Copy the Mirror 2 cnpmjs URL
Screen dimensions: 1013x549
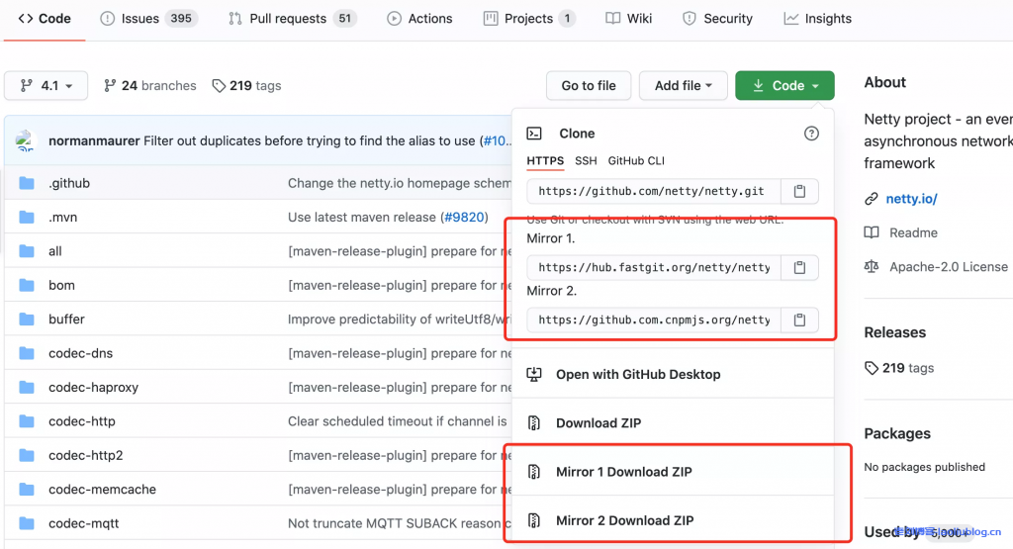(799, 320)
